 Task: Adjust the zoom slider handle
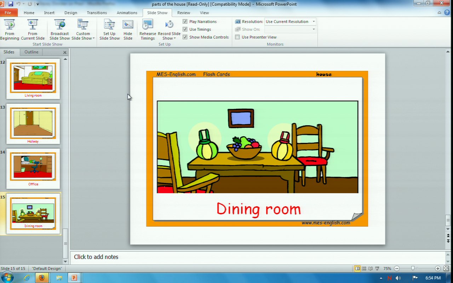click(413, 268)
